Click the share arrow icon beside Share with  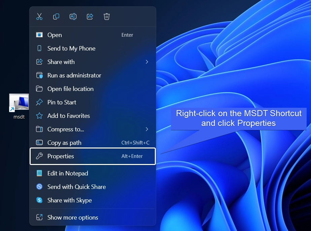tap(39, 62)
